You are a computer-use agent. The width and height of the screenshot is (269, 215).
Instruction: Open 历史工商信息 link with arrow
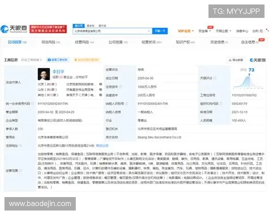[x=31, y=60]
